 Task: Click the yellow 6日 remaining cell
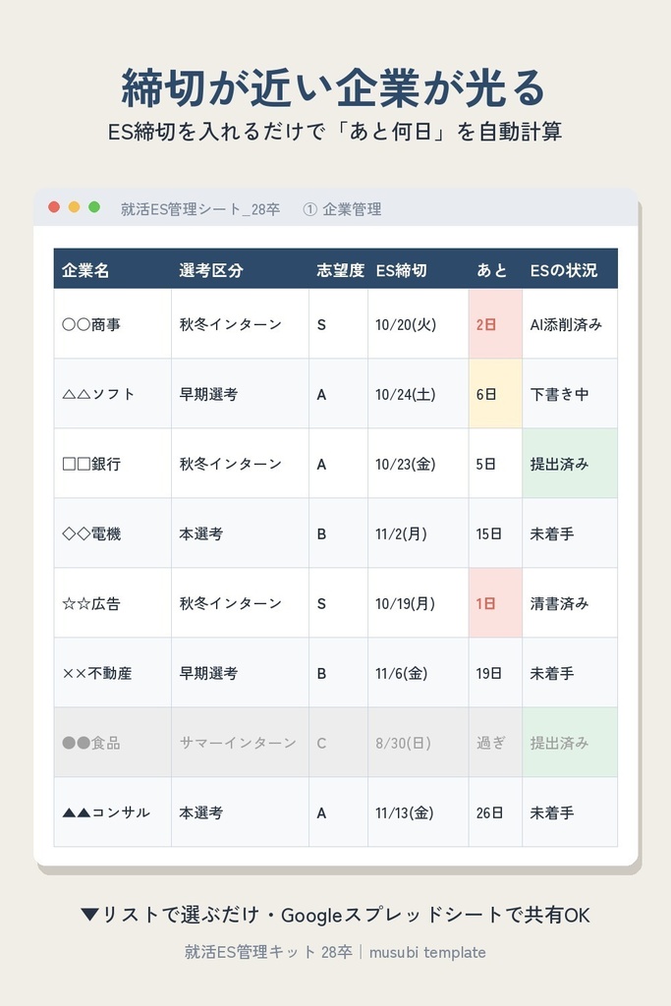pos(495,394)
